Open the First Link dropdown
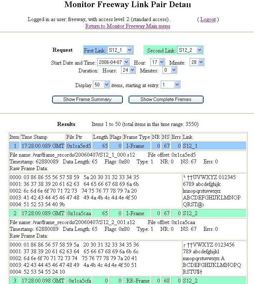Screen dimensions: 254x284 click(x=120, y=50)
